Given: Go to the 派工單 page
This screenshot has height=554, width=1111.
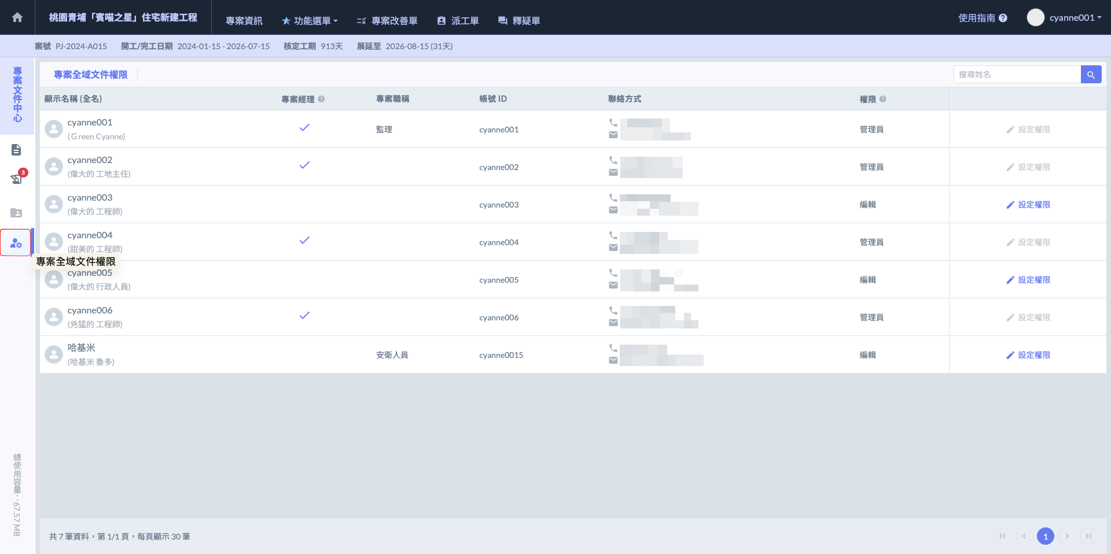Looking at the screenshot, I should [x=458, y=21].
